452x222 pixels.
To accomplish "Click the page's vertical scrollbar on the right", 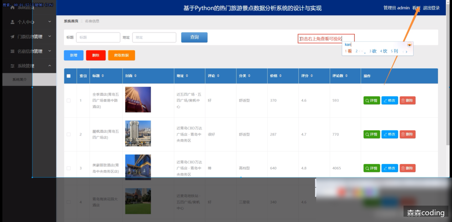I will coord(448,75).
